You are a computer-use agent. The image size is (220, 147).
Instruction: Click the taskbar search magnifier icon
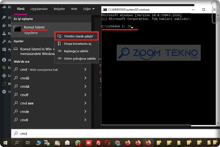click(17, 143)
